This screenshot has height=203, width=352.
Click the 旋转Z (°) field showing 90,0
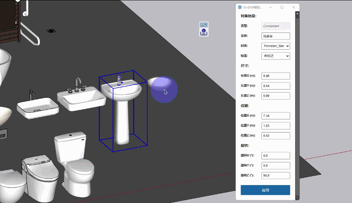click(276, 176)
